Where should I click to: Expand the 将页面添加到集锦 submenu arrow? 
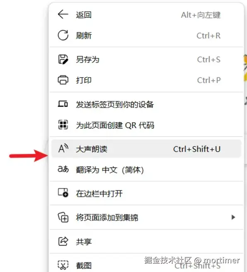tap(233, 217)
